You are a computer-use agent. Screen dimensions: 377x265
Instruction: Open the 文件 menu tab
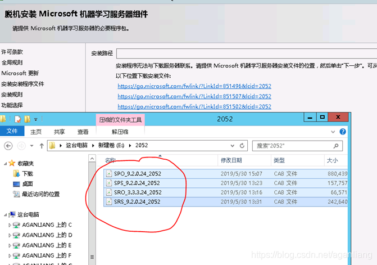(12, 131)
